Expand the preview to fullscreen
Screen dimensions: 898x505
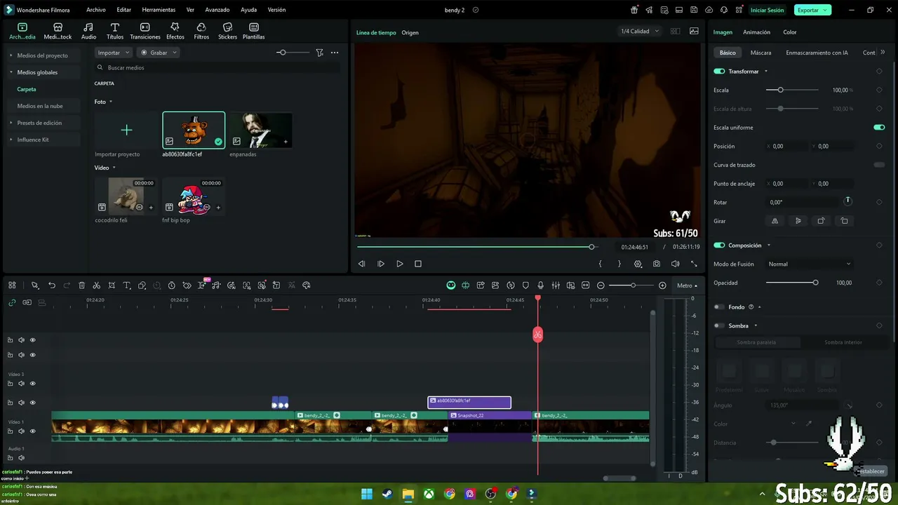(x=694, y=264)
